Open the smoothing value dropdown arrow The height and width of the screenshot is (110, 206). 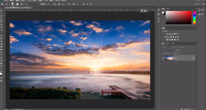[80, 4]
